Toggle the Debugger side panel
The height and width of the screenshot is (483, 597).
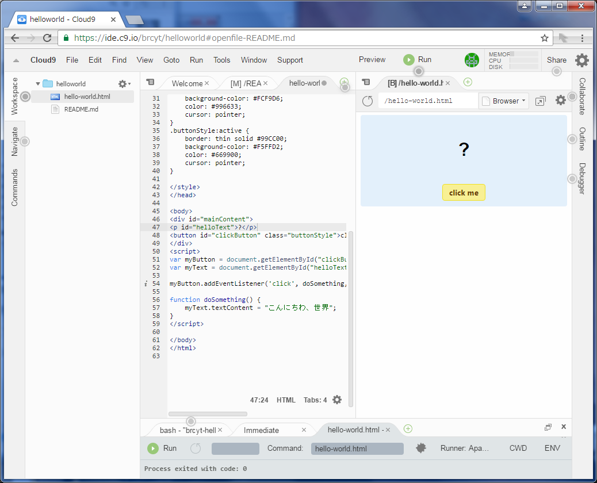pos(582,178)
